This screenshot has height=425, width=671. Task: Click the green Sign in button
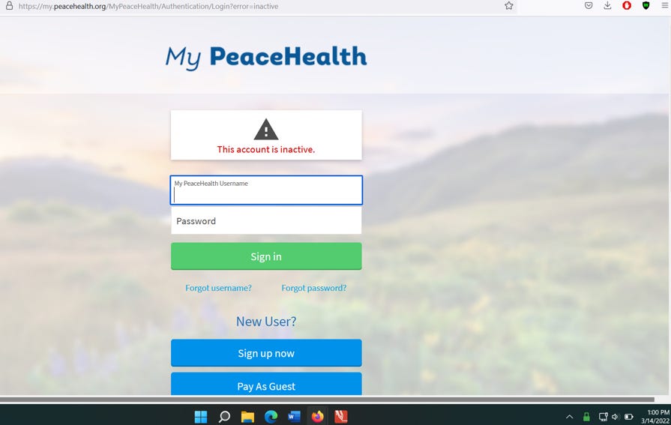pyautogui.click(x=266, y=256)
